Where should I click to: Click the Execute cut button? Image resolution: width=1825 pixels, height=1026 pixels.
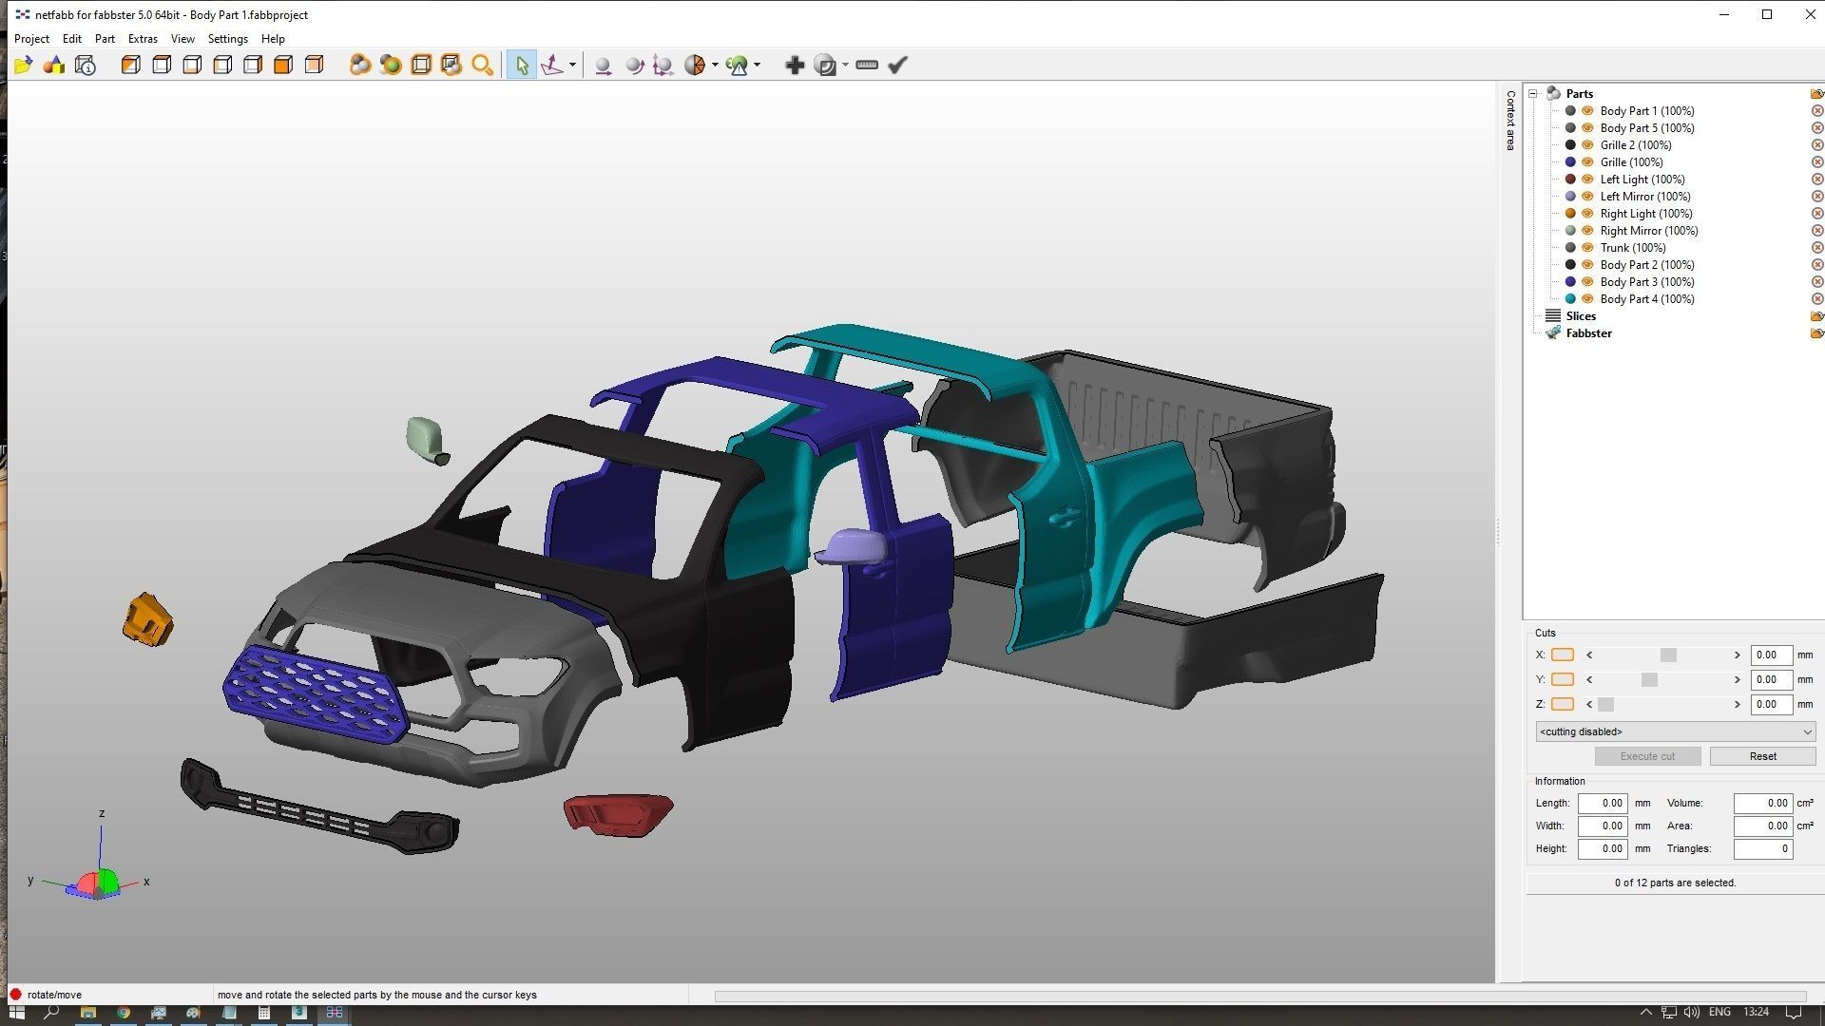click(x=1647, y=756)
